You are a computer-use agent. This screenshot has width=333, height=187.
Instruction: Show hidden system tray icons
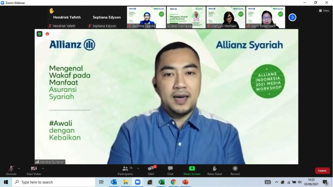[x=276, y=182]
